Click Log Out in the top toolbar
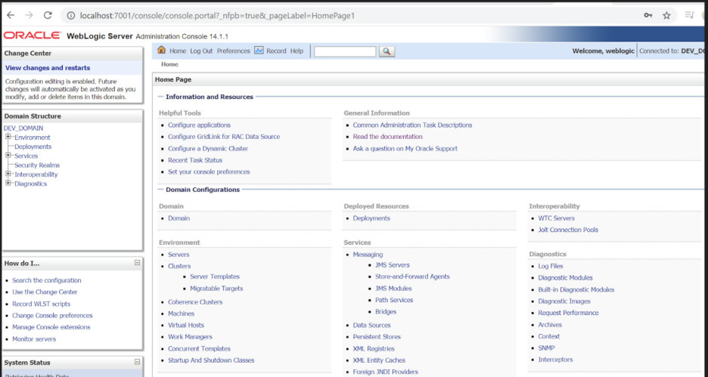 click(x=201, y=51)
